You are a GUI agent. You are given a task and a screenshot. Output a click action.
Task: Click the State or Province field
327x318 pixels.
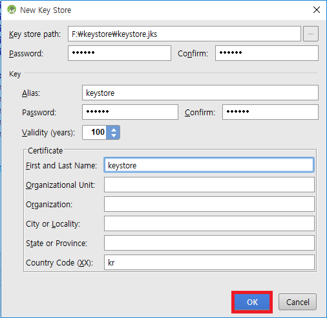point(209,243)
